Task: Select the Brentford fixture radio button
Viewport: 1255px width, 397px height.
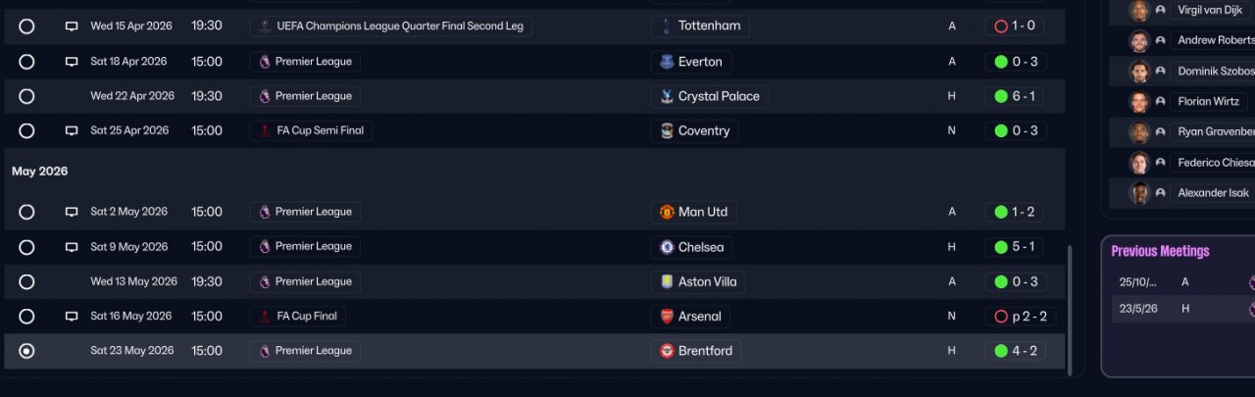Action: (x=26, y=351)
